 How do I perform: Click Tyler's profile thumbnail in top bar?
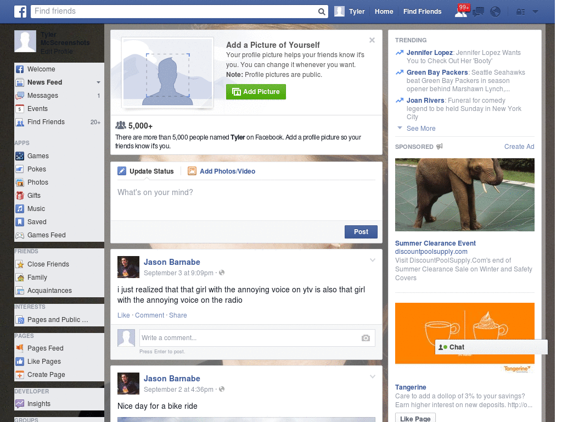coord(339,12)
